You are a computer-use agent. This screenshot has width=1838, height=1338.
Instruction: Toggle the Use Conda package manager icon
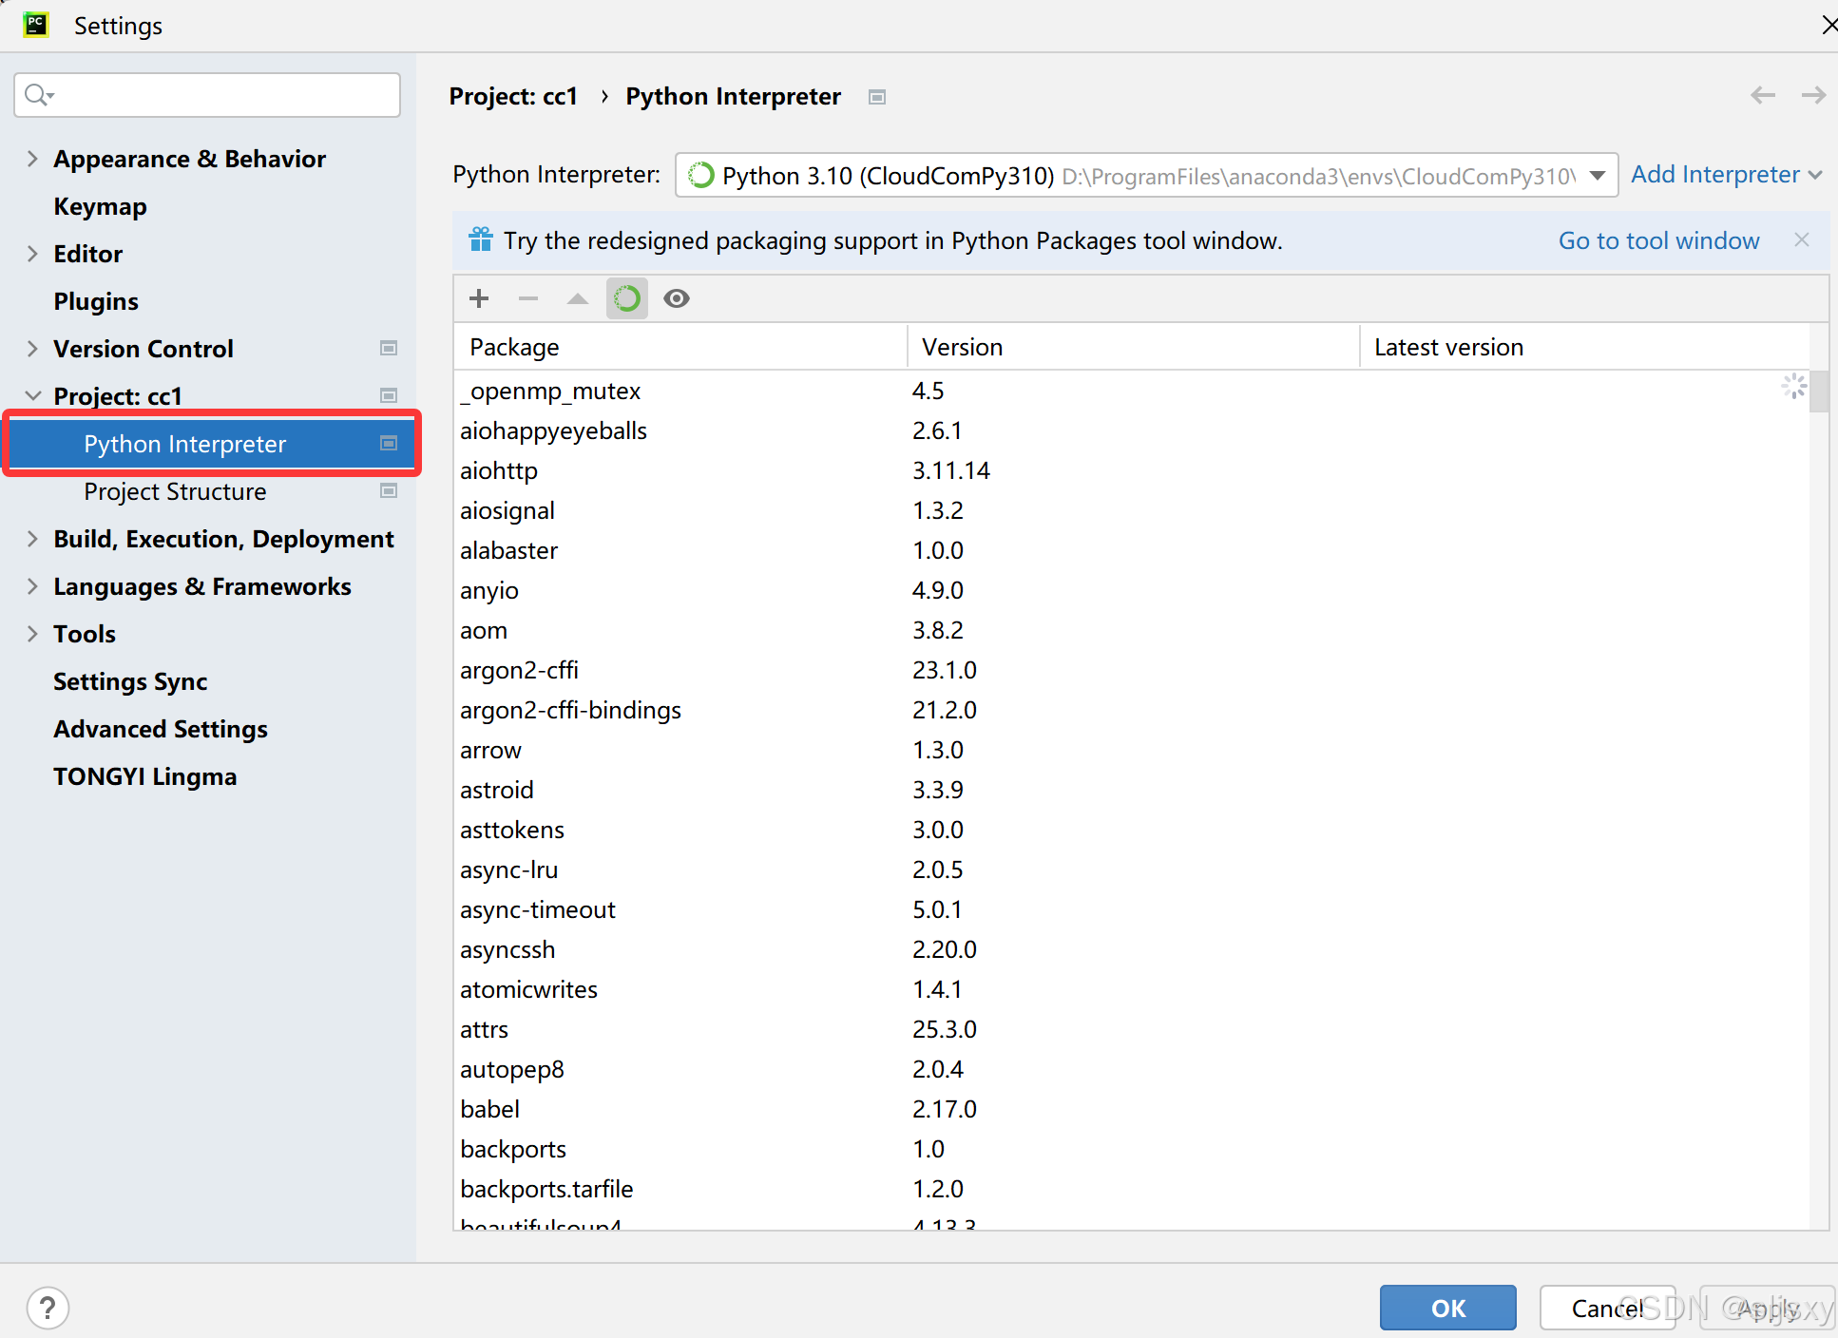tap(627, 298)
